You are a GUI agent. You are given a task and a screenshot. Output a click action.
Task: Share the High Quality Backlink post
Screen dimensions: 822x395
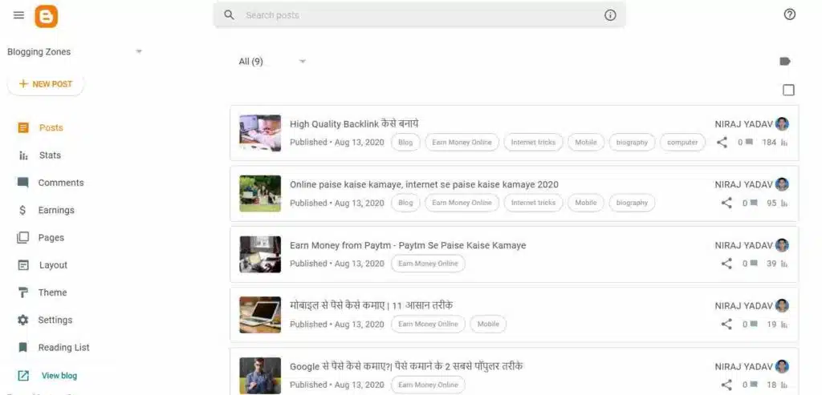[722, 143]
